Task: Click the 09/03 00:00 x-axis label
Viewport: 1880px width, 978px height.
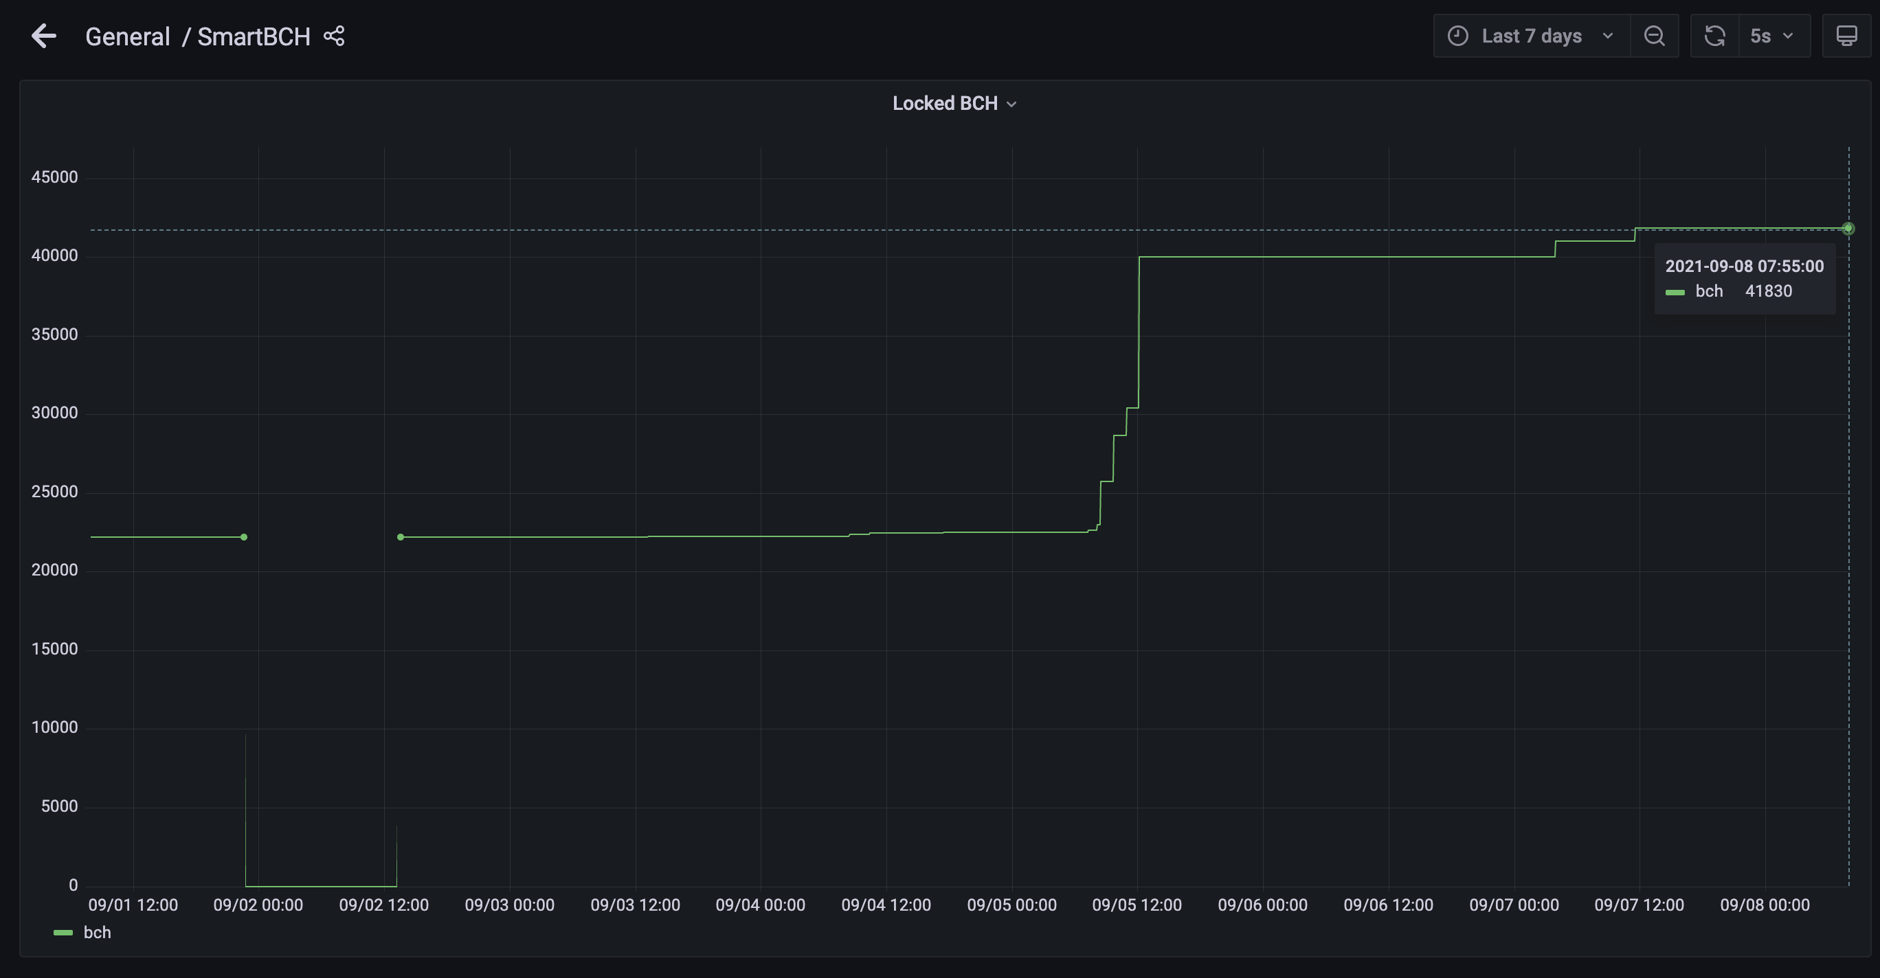Action: click(x=509, y=905)
